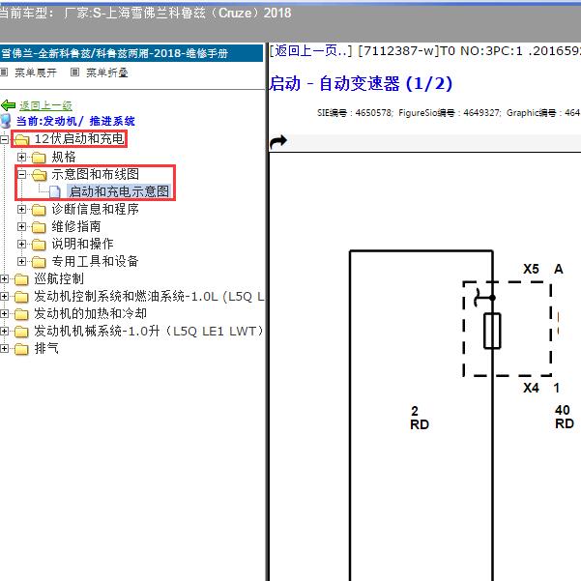Click the 发动机的加热和冷却 folder icon
Image resolution: width=581 pixels, height=581 pixels.
tap(21, 314)
